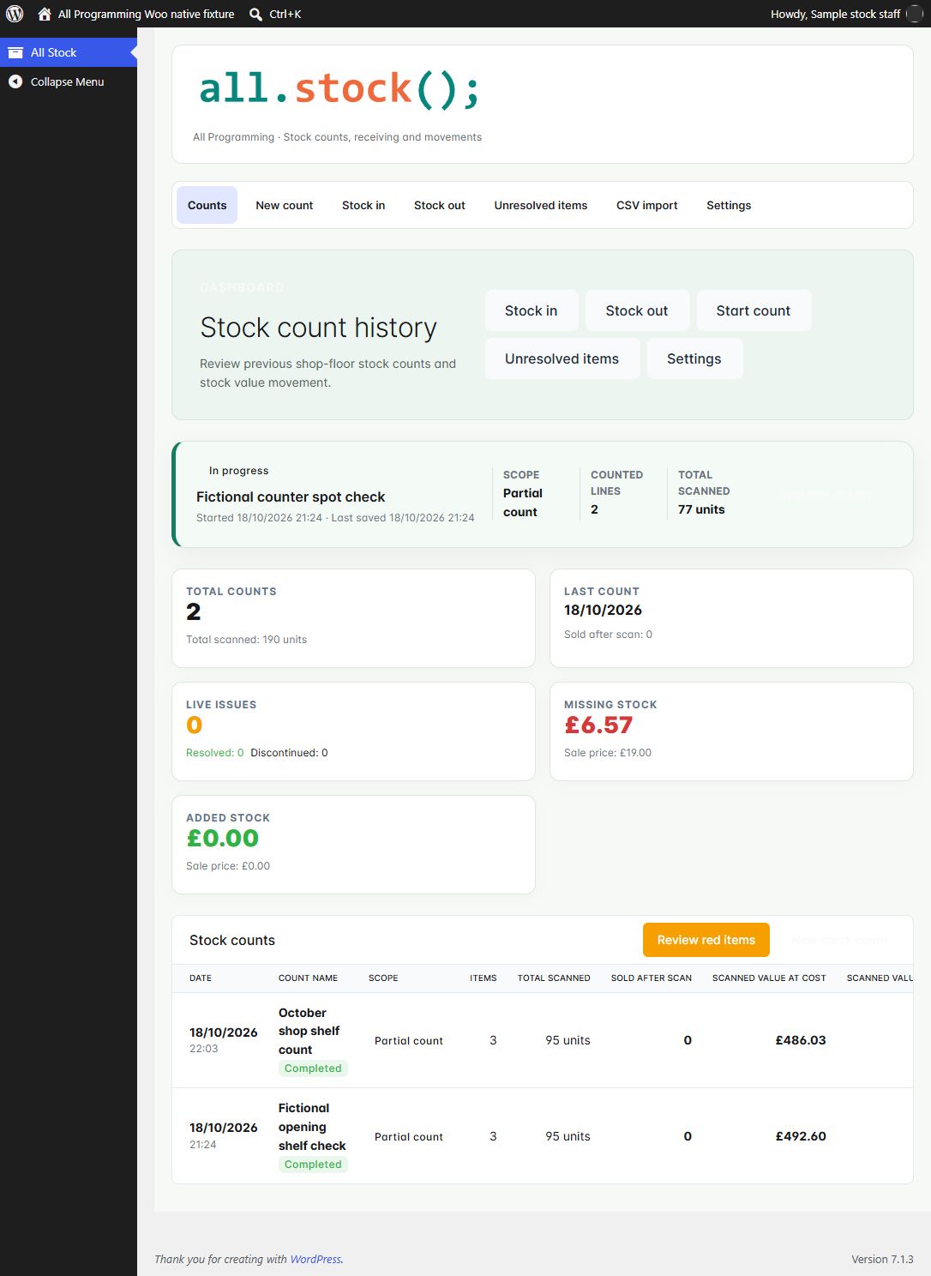The height and width of the screenshot is (1276, 931).
Task: Click the All Stock sidebar icon
Action: point(15,52)
